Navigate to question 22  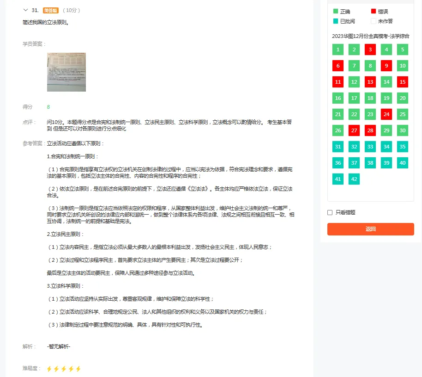pos(354,114)
